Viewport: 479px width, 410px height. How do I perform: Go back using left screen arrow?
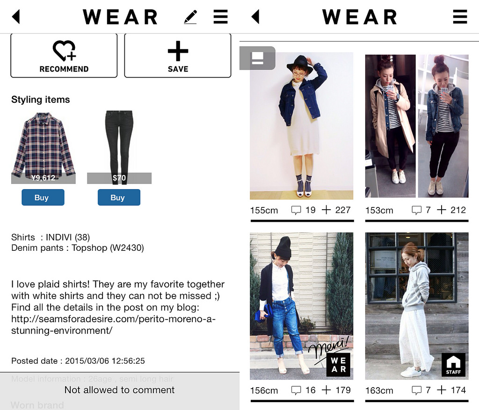click(x=16, y=16)
